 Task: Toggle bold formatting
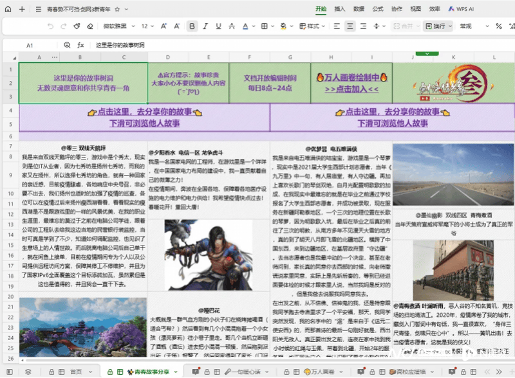191,26
